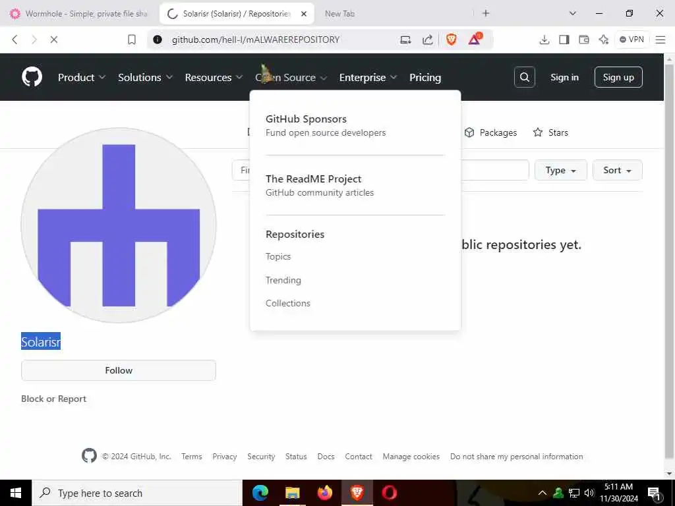Open File Explorer from the taskbar
The width and height of the screenshot is (675, 506).
click(x=292, y=492)
